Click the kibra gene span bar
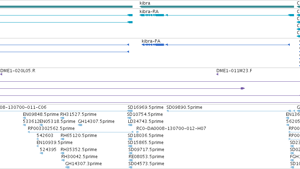 (x=217, y=7)
